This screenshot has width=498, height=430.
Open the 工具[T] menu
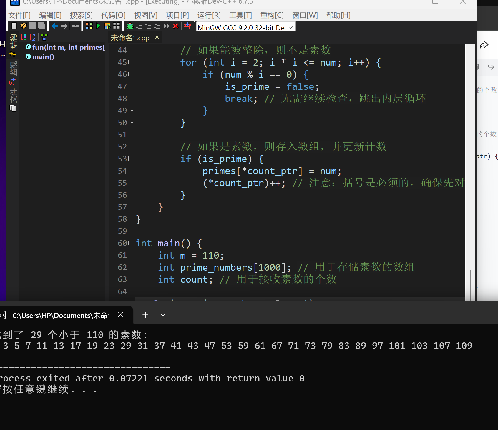(x=240, y=15)
